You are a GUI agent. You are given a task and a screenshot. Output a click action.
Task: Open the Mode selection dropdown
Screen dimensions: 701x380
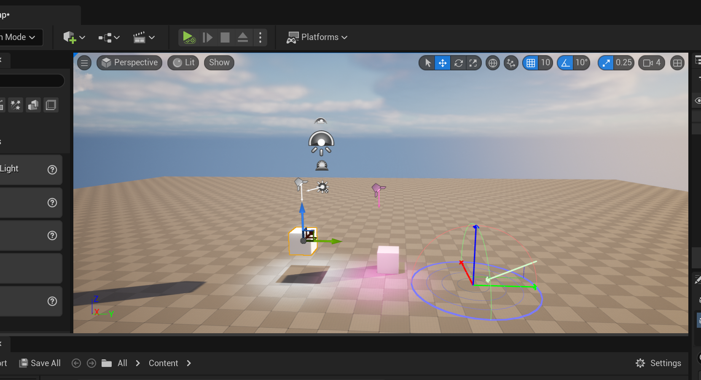point(20,37)
